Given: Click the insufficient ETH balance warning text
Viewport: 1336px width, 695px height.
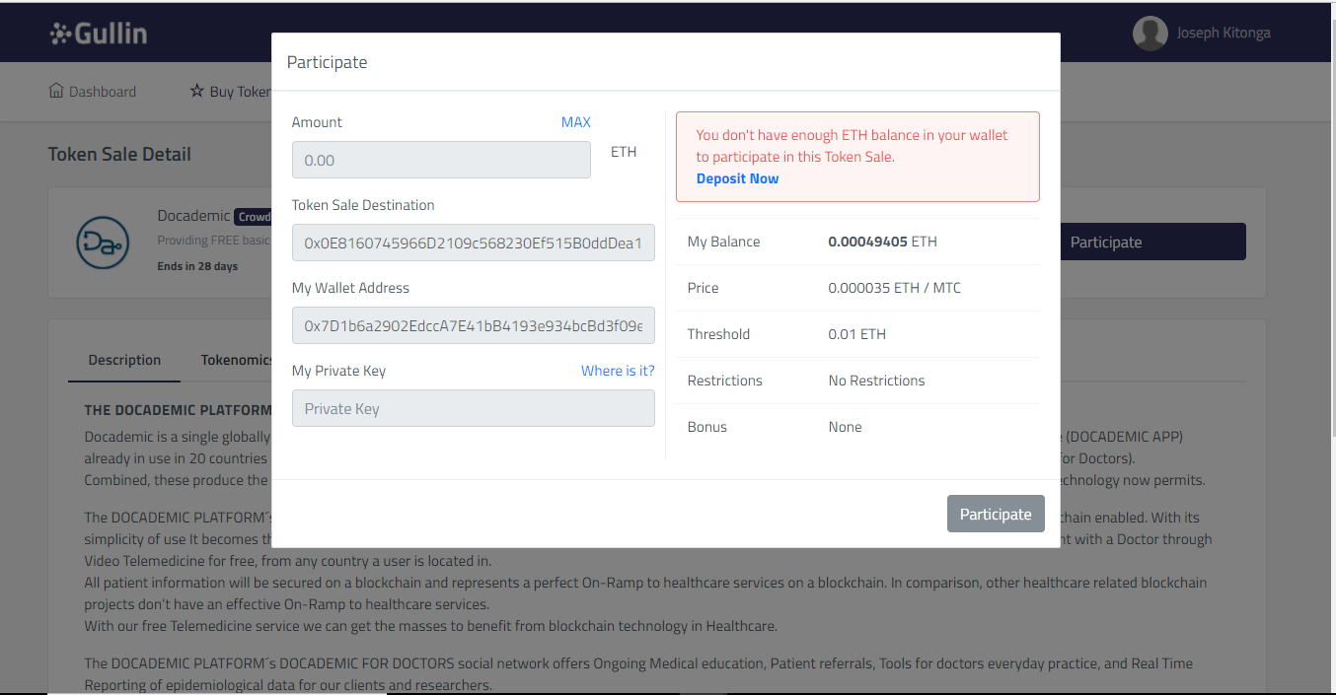Looking at the screenshot, I should [x=853, y=146].
